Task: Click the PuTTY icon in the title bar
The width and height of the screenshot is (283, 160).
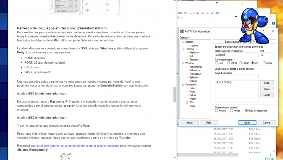Action: coord(182,31)
